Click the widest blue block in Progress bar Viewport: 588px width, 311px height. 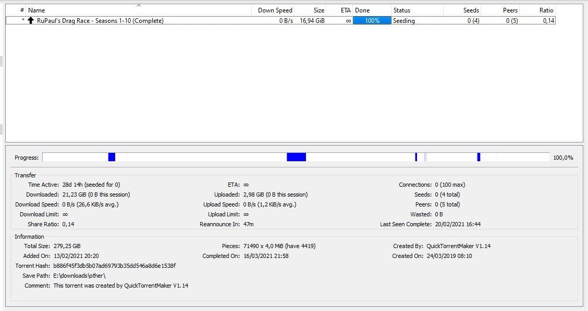point(296,157)
